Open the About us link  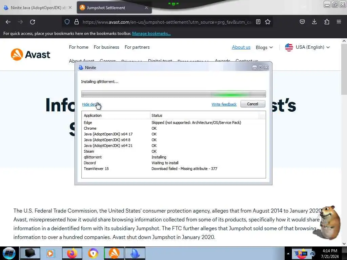tap(241, 47)
